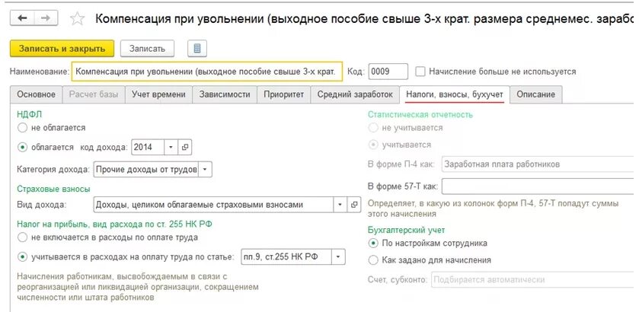The height and width of the screenshot is (312, 639).
Task: Click the Налог на прибыль section heading
Action: 114,224
